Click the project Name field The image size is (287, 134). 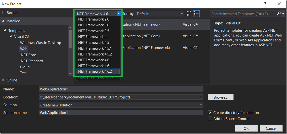121,89
